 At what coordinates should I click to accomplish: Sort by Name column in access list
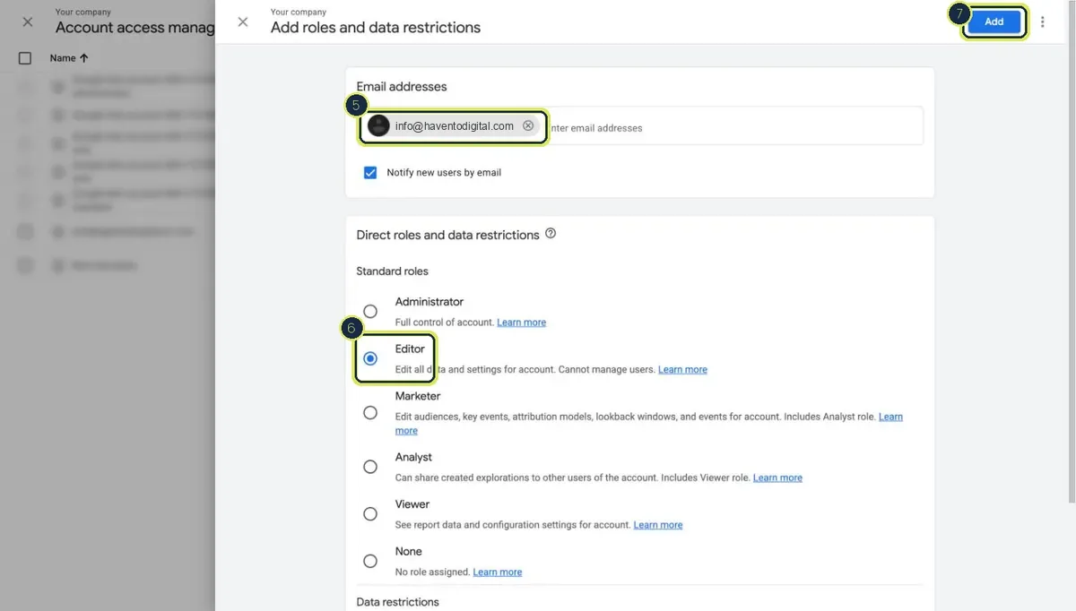69,58
